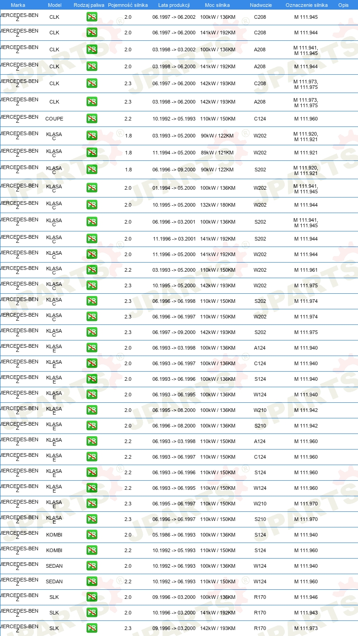
Task: Click the fuel icon for CLK 2.3 C208 row
Action: [92, 83]
